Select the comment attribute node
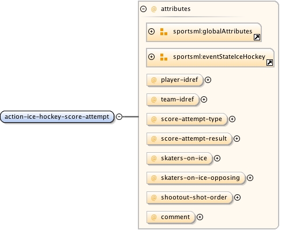 (x=171, y=217)
